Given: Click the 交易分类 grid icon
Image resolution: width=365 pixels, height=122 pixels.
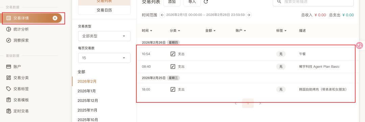Looking at the screenshot, I should click(x=8, y=78).
